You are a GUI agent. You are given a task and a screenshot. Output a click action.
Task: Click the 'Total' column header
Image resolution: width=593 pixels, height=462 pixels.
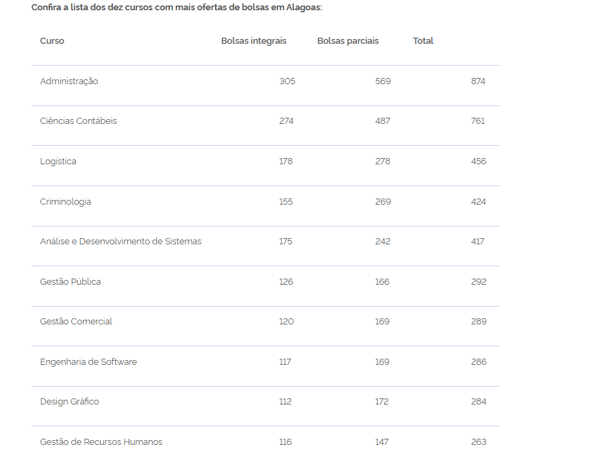point(423,41)
